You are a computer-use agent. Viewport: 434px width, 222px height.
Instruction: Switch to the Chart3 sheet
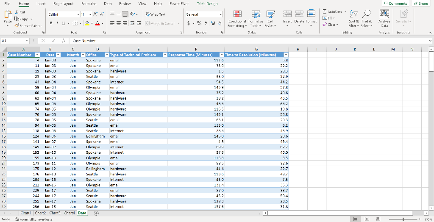(x=55, y=213)
